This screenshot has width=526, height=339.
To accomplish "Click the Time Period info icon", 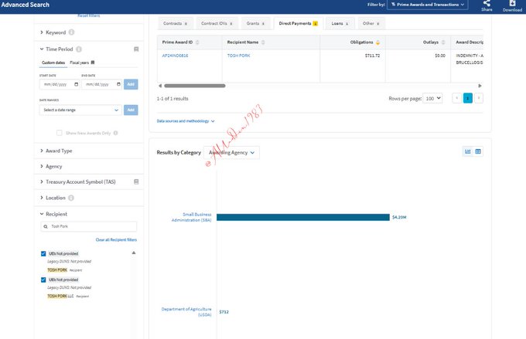I will (79, 49).
